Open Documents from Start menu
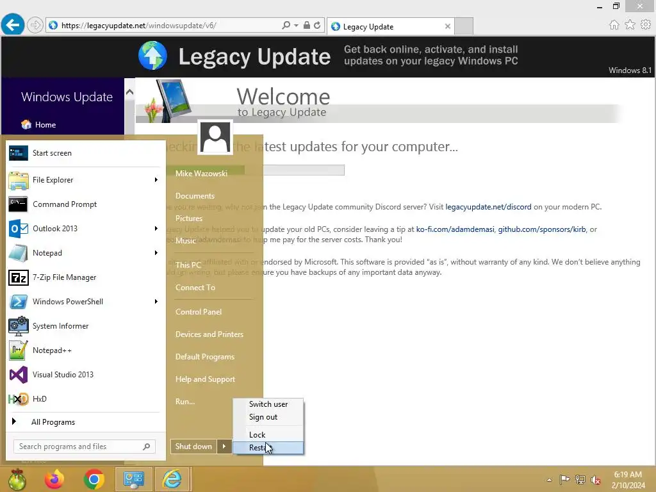This screenshot has height=492, width=656. point(195,196)
